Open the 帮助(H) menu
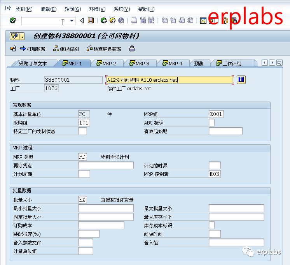The width and height of the screenshot is (290, 265). 146,9
